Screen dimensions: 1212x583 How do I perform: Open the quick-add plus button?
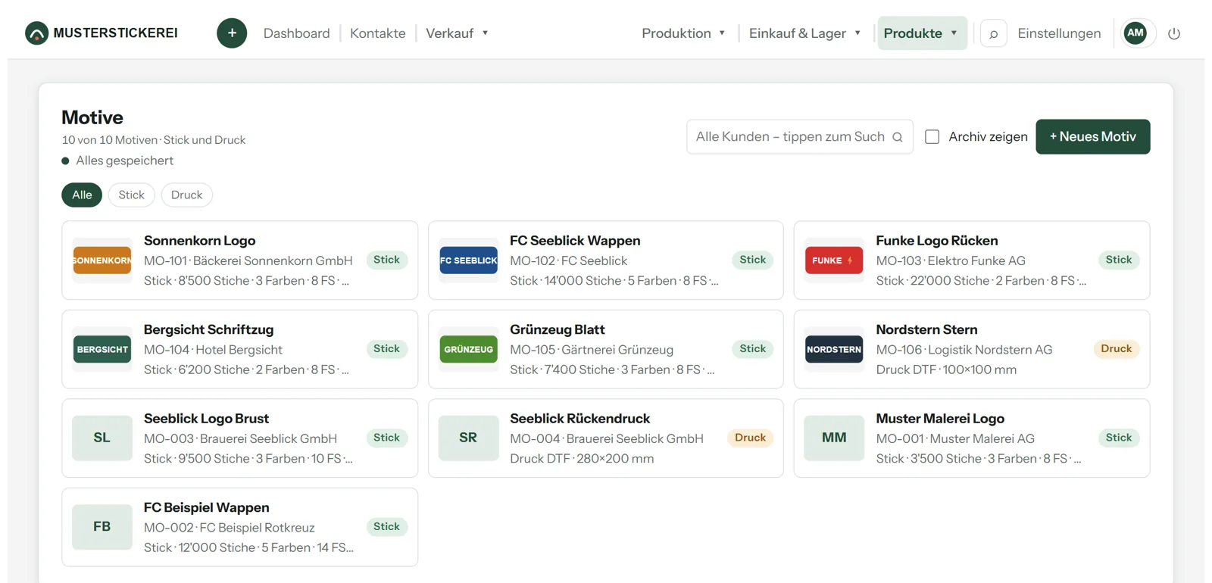(x=232, y=33)
